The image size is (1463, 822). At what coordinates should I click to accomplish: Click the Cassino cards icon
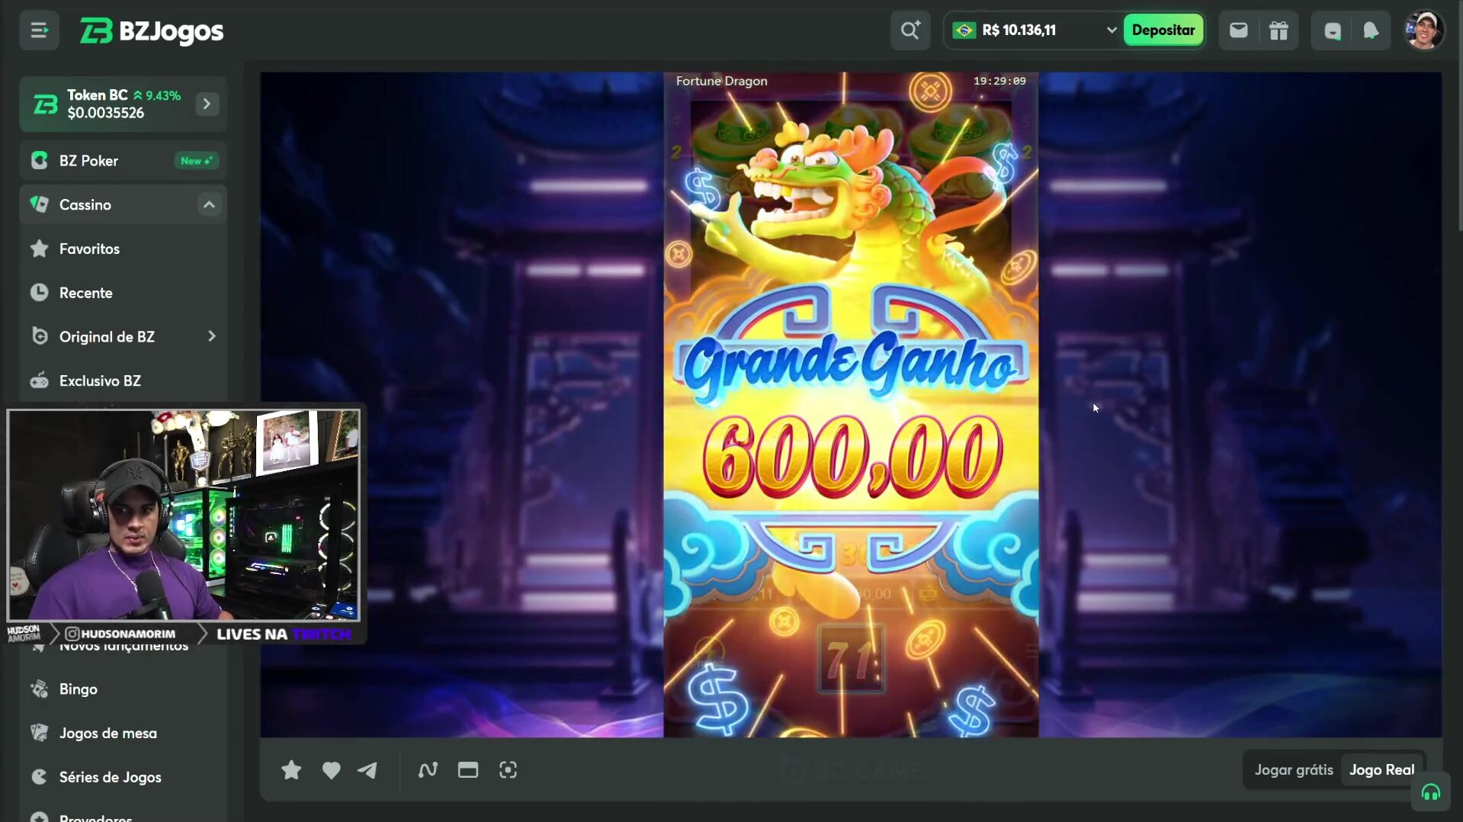coord(40,204)
